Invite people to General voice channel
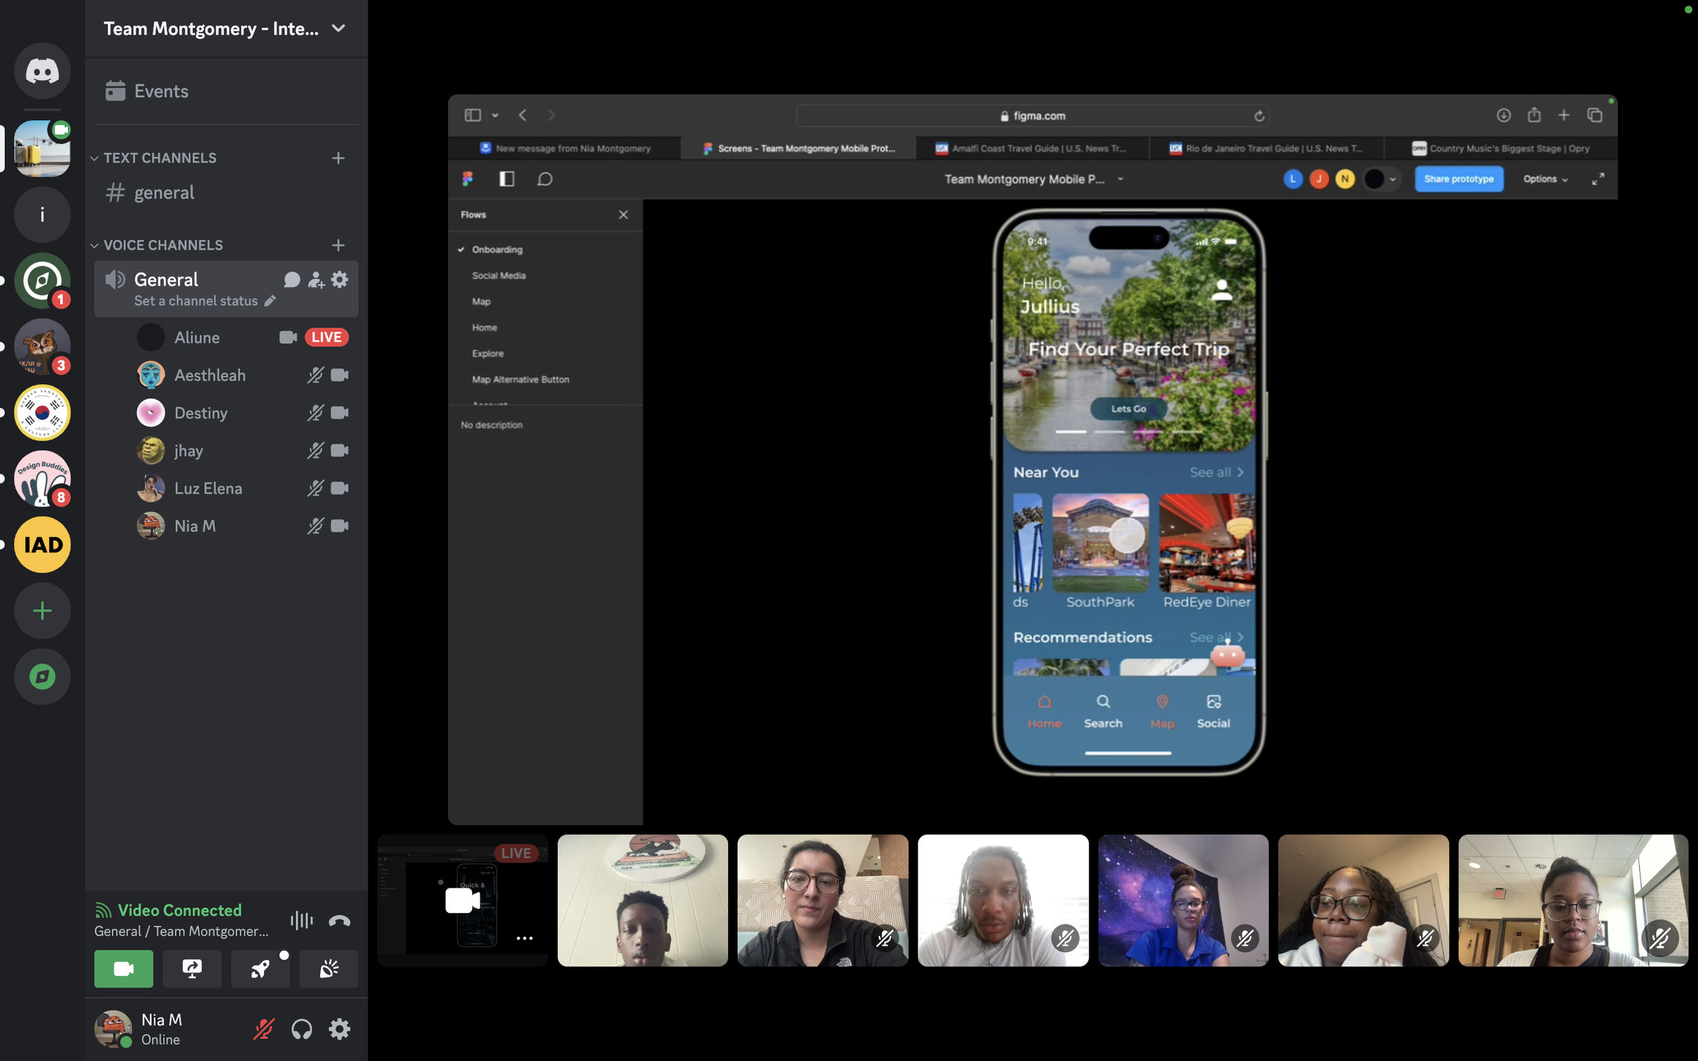 (x=316, y=279)
